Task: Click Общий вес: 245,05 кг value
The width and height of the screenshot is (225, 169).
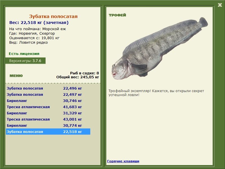Action: (78, 77)
